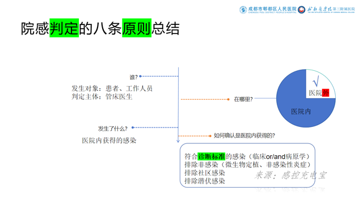Click the line 发生对象：患者、工作人员
363x204 pixels.
(112, 88)
